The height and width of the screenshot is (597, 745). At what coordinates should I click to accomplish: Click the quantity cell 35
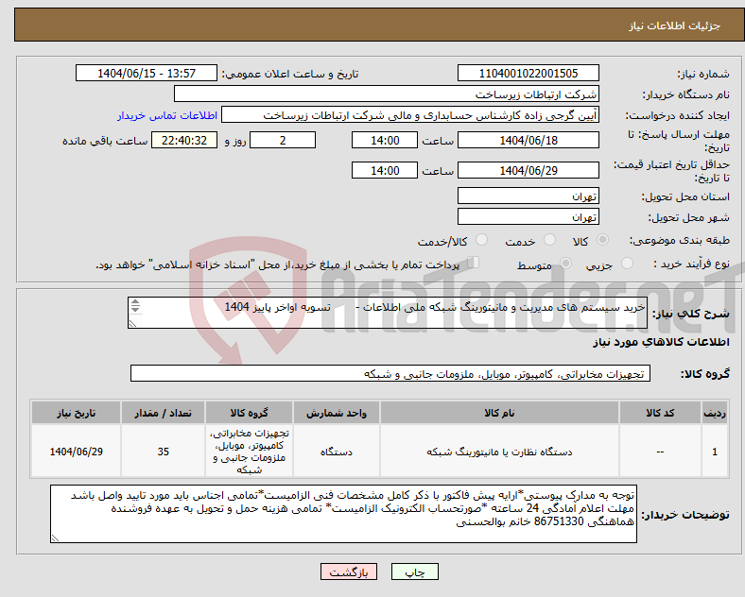click(163, 452)
